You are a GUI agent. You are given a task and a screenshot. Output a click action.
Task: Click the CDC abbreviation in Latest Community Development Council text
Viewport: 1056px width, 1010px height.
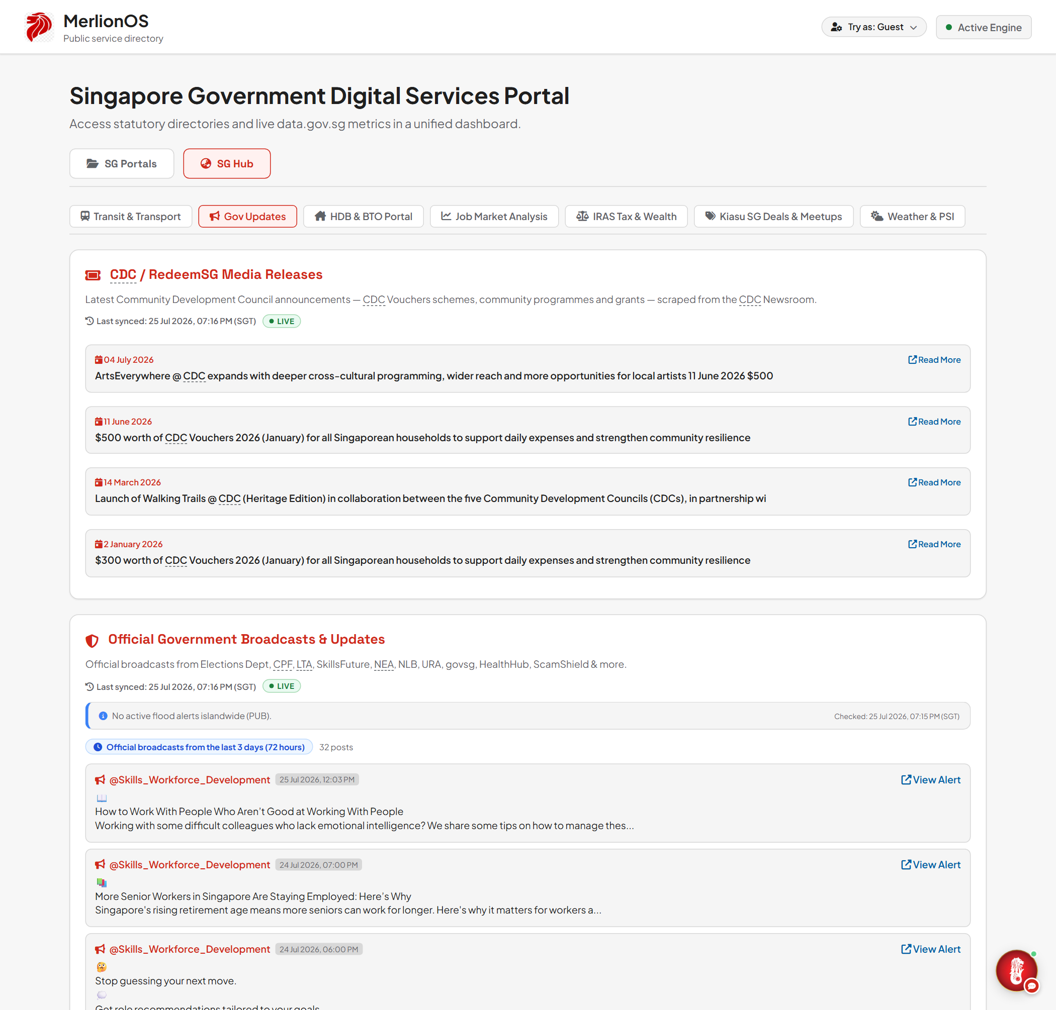pyautogui.click(x=374, y=300)
